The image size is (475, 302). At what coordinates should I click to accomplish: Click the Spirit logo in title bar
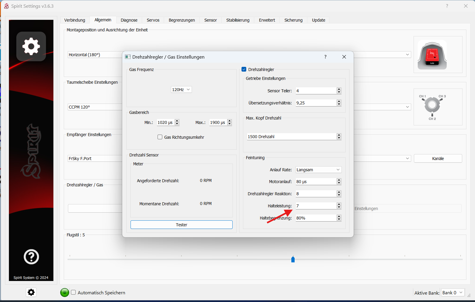click(6, 6)
